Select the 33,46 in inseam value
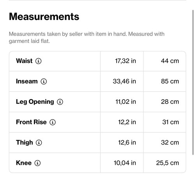The height and width of the screenshot is (191, 195). [x=124, y=81]
